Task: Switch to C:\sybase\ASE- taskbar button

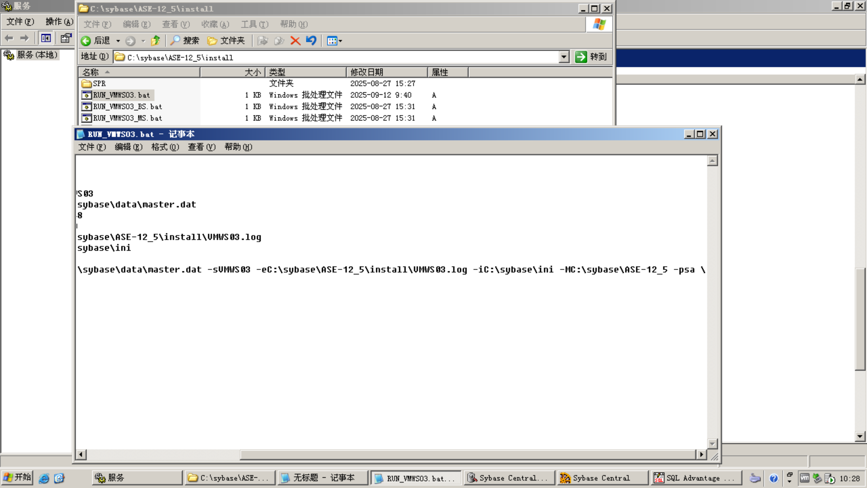Action: (230, 478)
